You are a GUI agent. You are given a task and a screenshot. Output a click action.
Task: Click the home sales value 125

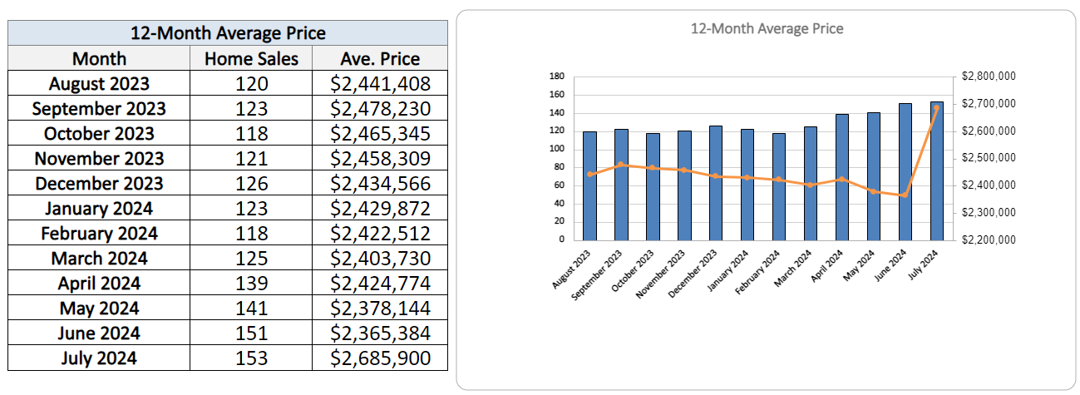[251, 258]
